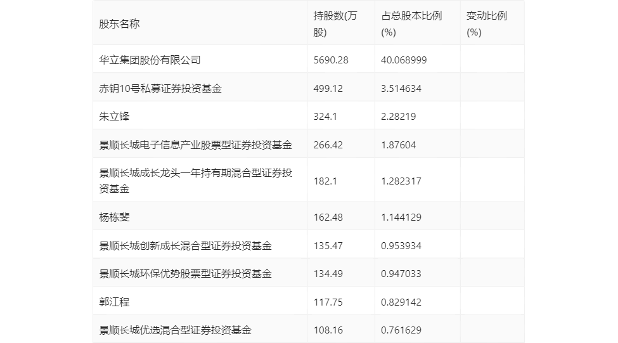
Task: Select the percentage 2.28219
Action: 399,116
